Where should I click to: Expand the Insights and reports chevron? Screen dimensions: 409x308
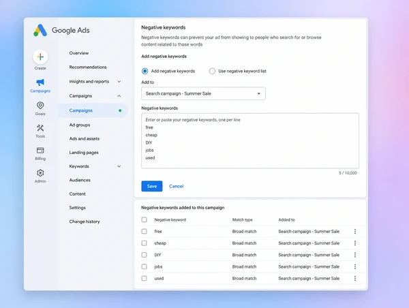coord(119,81)
